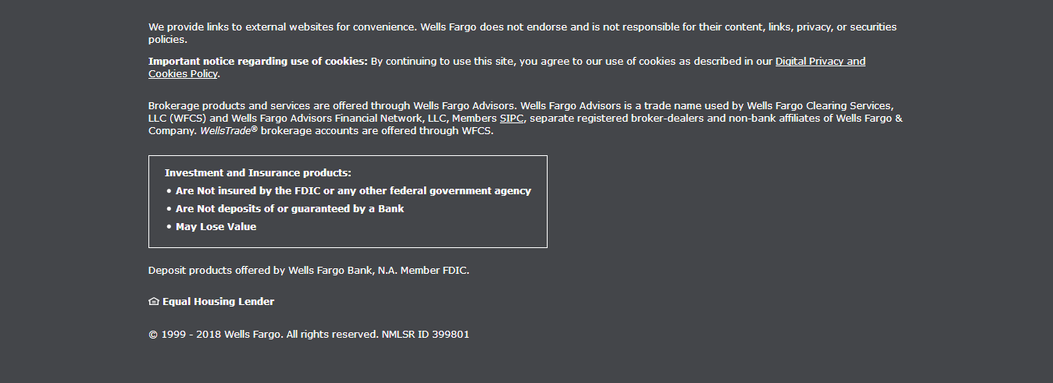Click the copyright symbol before 1999
The width and height of the screenshot is (1053, 383).
click(153, 335)
